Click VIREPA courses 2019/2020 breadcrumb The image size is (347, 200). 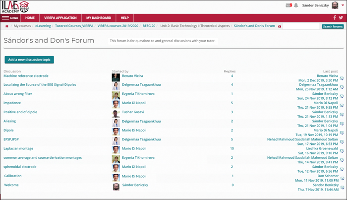click(118, 26)
